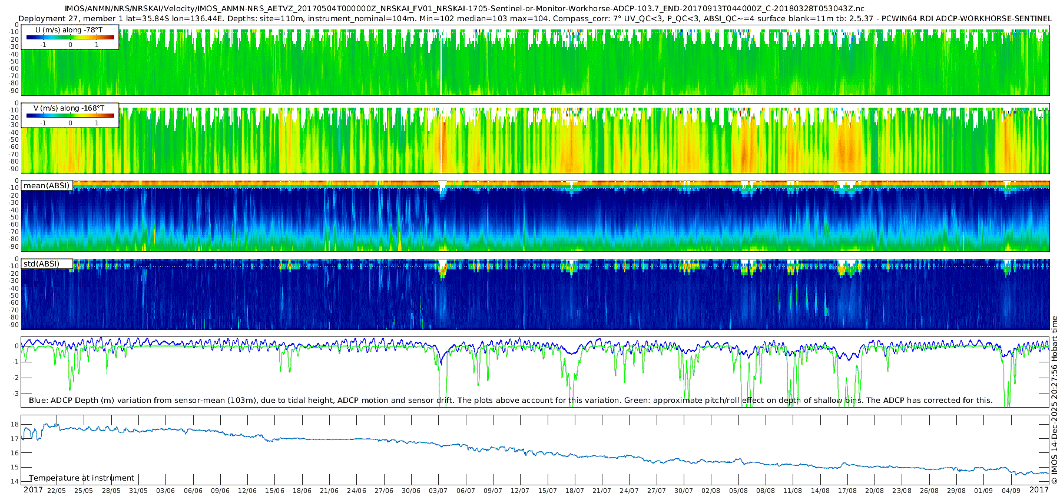Click the NetCDF file path title

pyautogui.click(x=465, y=9)
